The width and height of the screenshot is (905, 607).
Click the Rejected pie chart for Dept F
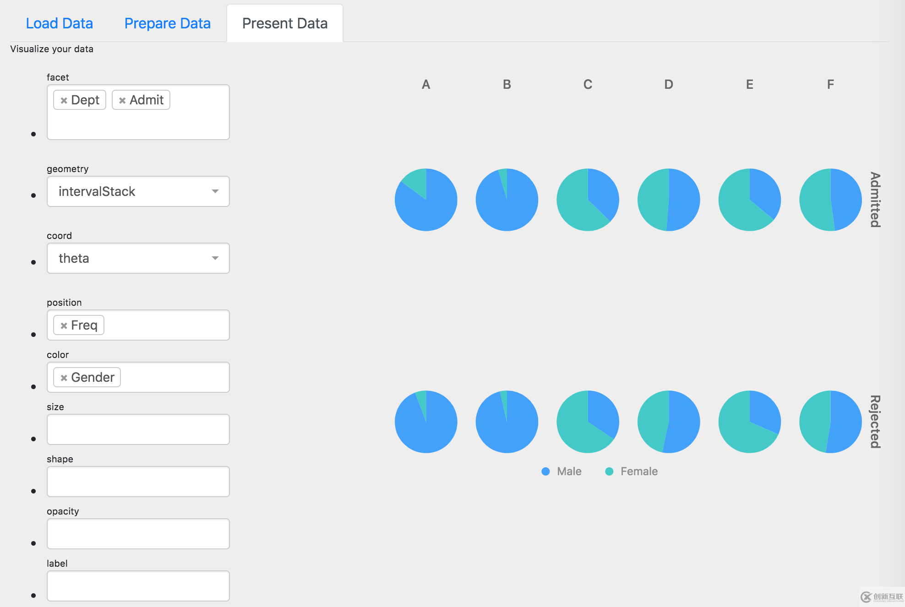pyautogui.click(x=830, y=422)
